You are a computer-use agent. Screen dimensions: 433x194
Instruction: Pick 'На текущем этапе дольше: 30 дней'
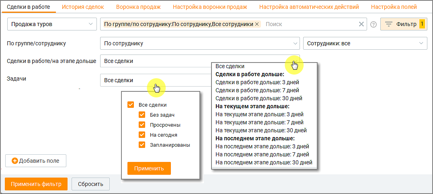(x=261, y=130)
